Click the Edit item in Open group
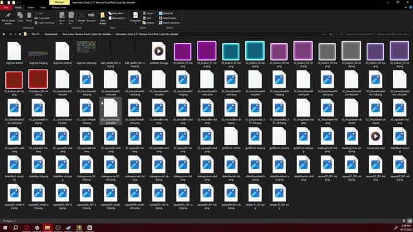413x232 pixels. pyautogui.click(x=147, y=18)
